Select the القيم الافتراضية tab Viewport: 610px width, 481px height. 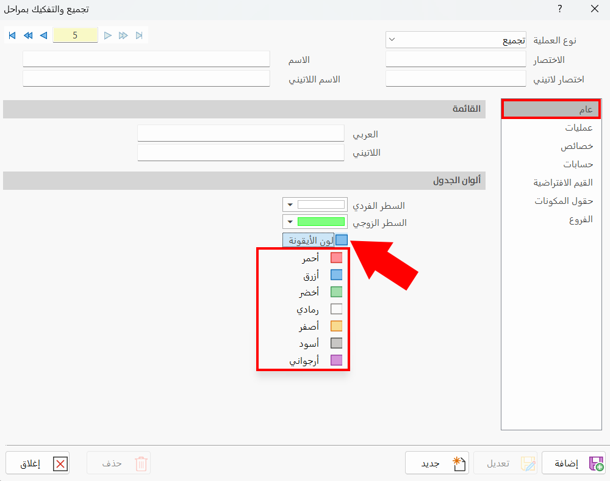551,183
